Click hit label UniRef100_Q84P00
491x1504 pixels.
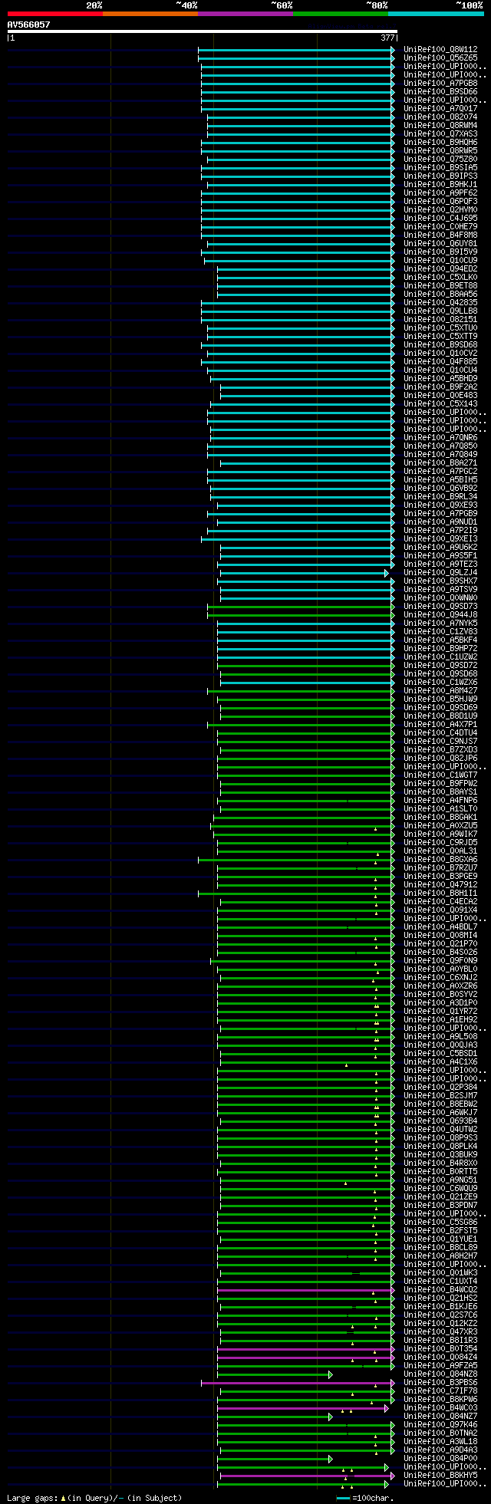pos(440,1459)
